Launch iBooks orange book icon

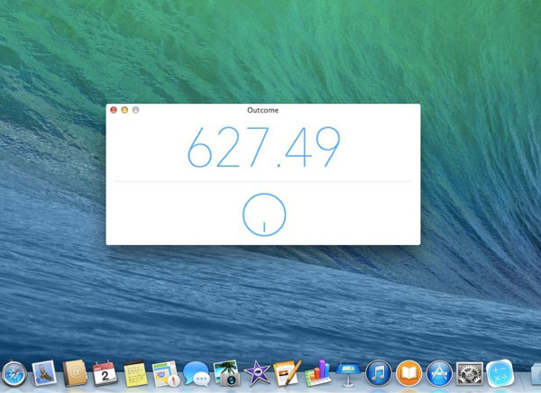click(x=408, y=374)
